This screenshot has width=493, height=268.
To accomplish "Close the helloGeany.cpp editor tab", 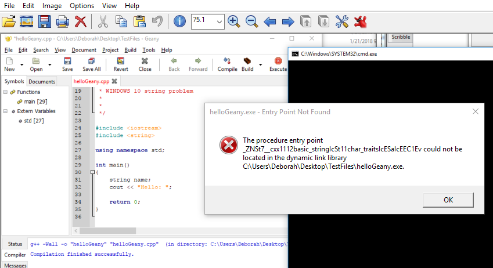I will tap(114, 81).
